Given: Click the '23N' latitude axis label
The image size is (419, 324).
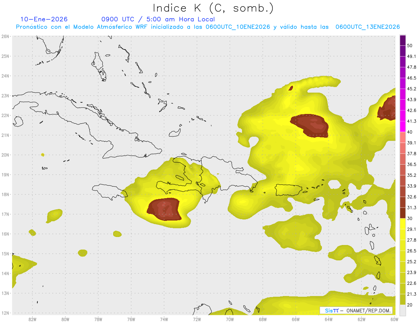Looking at the screenshot, I should (5, 95).
